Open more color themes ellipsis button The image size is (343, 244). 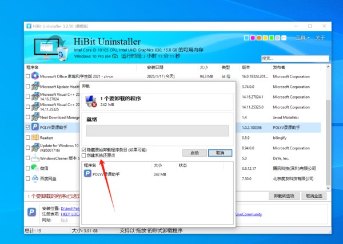click(x=284, y=38)
